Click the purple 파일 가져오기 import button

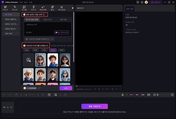tap(95, 106)
